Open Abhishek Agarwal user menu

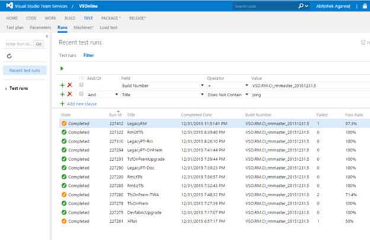tap(333, 6)
